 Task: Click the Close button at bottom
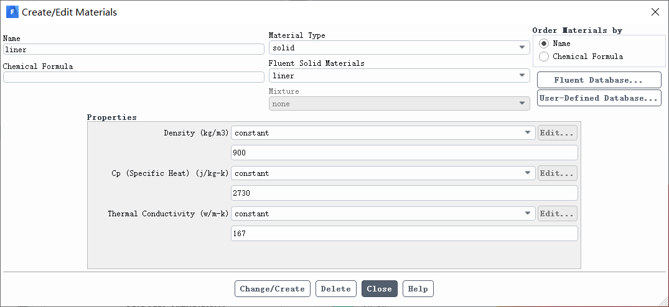tap(379, 289)
